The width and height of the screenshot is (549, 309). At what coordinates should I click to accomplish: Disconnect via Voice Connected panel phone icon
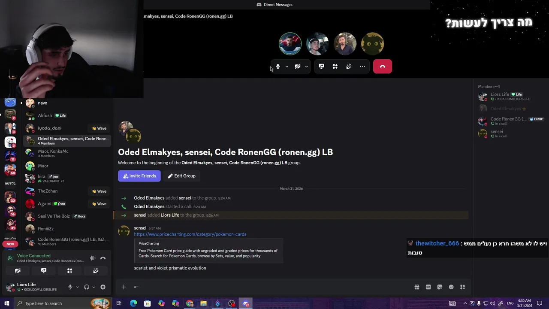tap(103, 258)
